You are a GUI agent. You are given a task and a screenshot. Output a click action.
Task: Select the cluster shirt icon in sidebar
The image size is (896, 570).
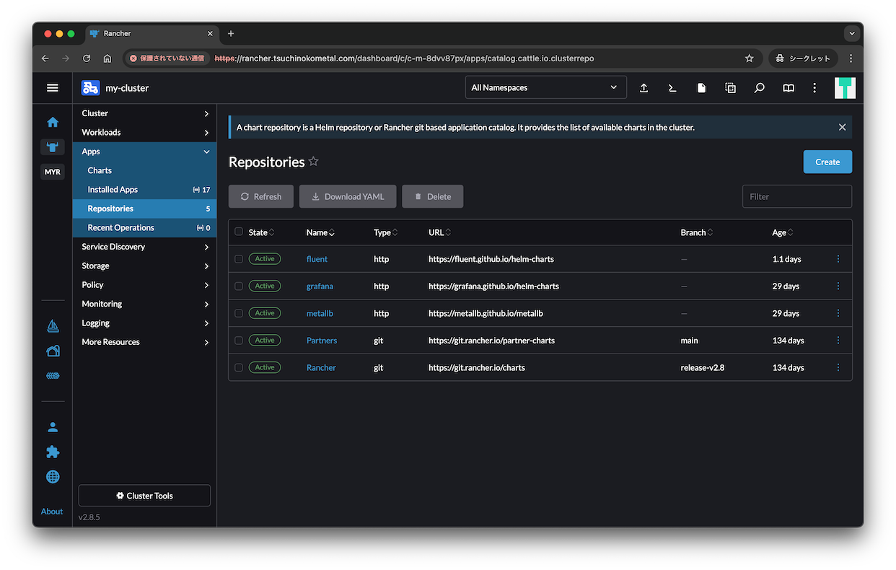pos(53,147)
